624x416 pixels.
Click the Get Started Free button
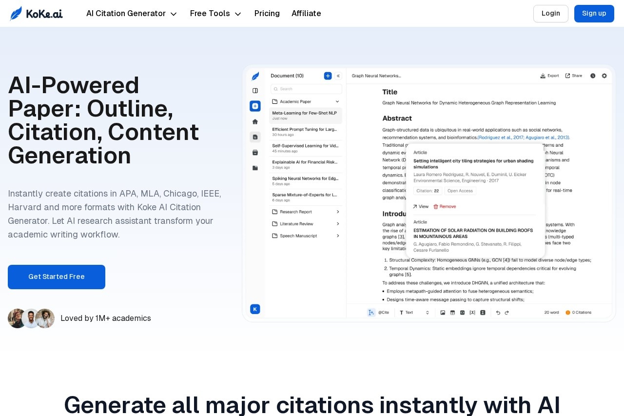pyautogui.click(x=57, y=277)
